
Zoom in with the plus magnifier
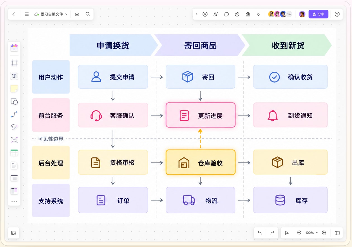(x=324, y=233)
